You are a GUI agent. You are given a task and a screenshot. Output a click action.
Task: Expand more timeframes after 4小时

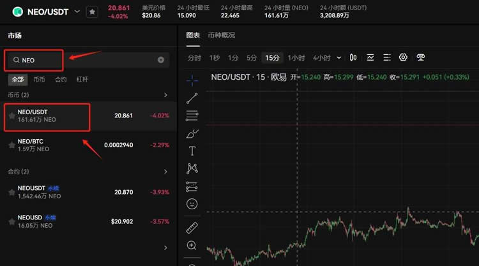[x=338, y=58]
